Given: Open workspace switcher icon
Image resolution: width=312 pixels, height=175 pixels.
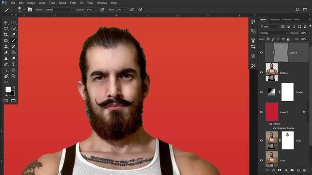Looking at the screenshot, I should tap(305, 10).
